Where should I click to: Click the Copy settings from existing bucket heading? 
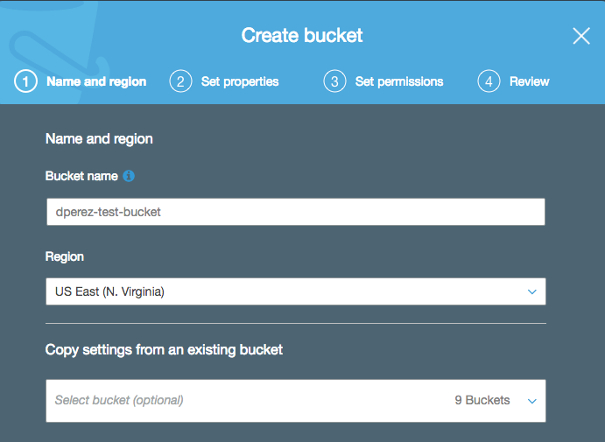pos(164,350)
